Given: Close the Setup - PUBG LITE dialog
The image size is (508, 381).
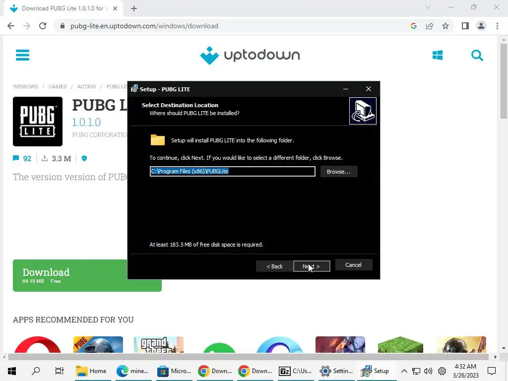Looking at the screenshot, I should [x=369, y=89].
